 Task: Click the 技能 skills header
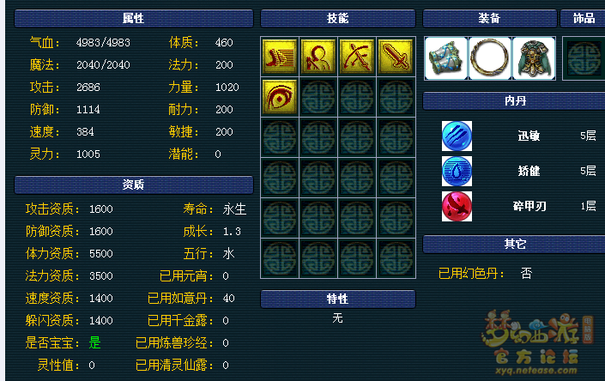338,18
